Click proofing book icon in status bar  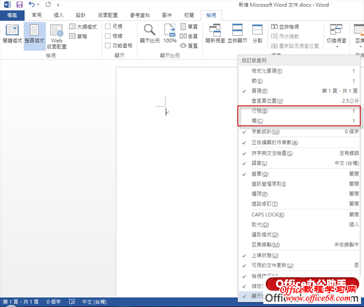[72, 302]
